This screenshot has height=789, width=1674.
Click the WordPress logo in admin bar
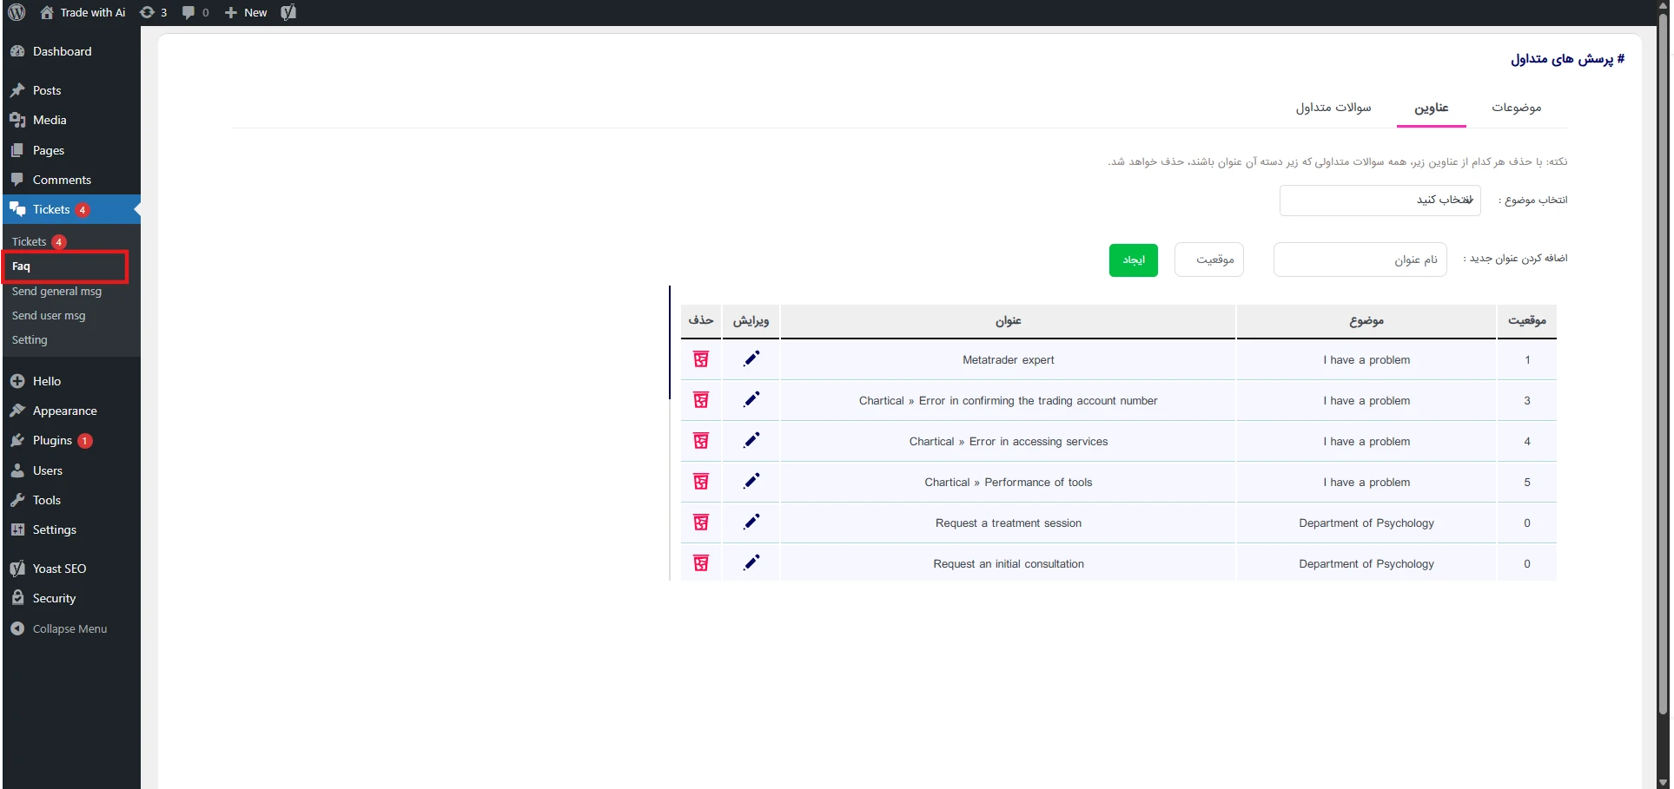(x=17, y=12)
